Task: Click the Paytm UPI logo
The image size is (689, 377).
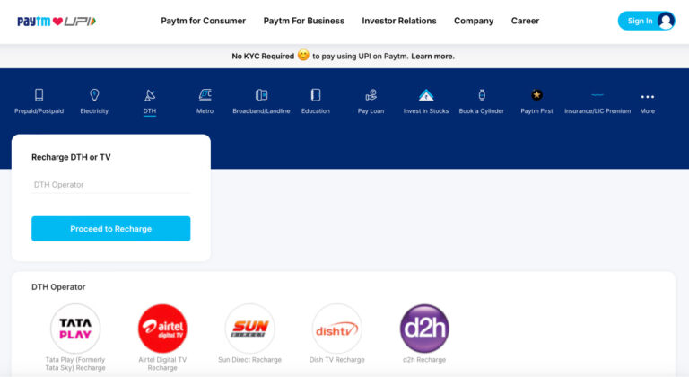Action: [56, 21]
